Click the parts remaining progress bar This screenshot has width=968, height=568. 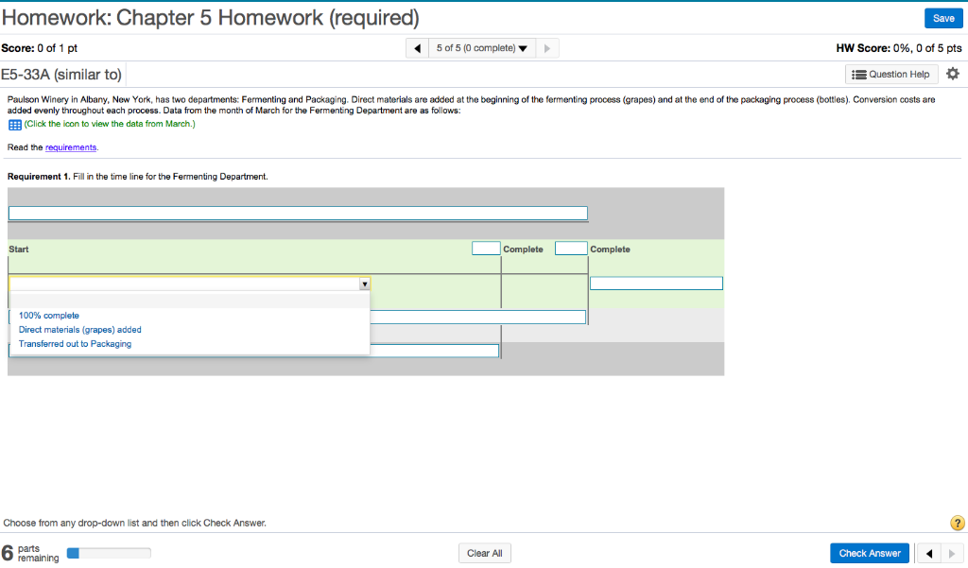coord(109,553)
